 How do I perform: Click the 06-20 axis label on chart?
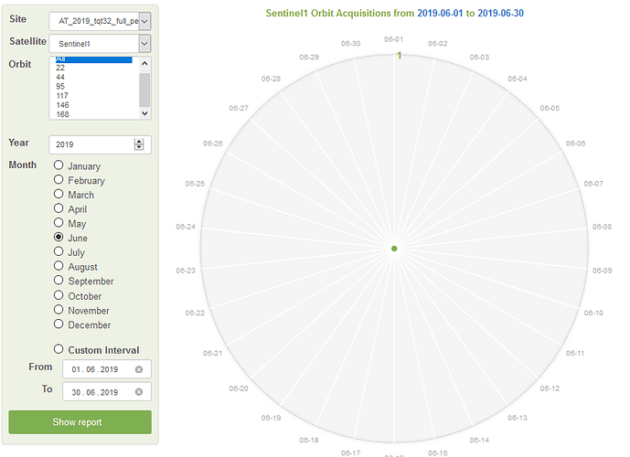pyautogui.click(x=239, y=388)
